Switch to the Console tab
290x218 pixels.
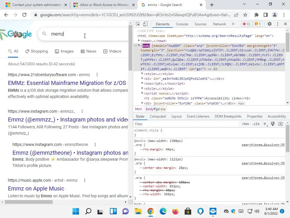[x=182, y=24]
